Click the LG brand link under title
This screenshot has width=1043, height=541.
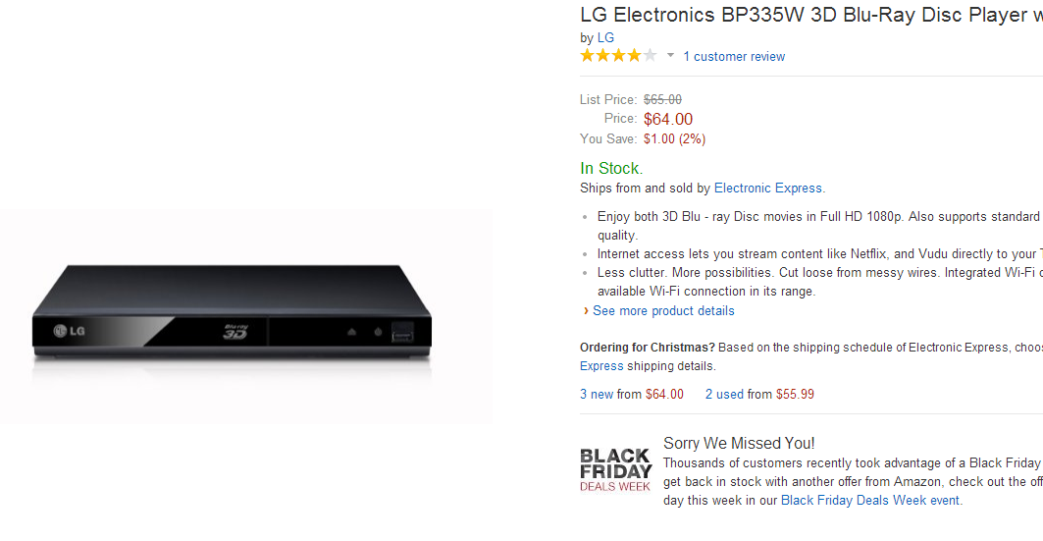tap(605, 38)
